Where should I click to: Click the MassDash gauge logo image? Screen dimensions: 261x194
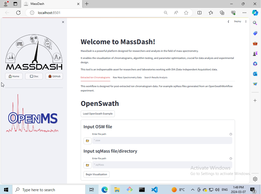pos(34,52)
